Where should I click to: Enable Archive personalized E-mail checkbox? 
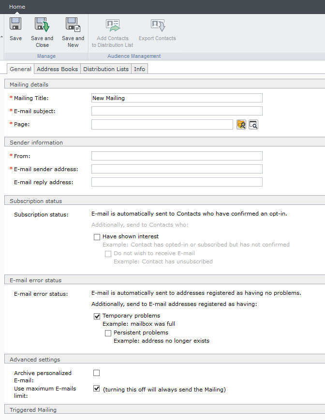pos(96,373)
